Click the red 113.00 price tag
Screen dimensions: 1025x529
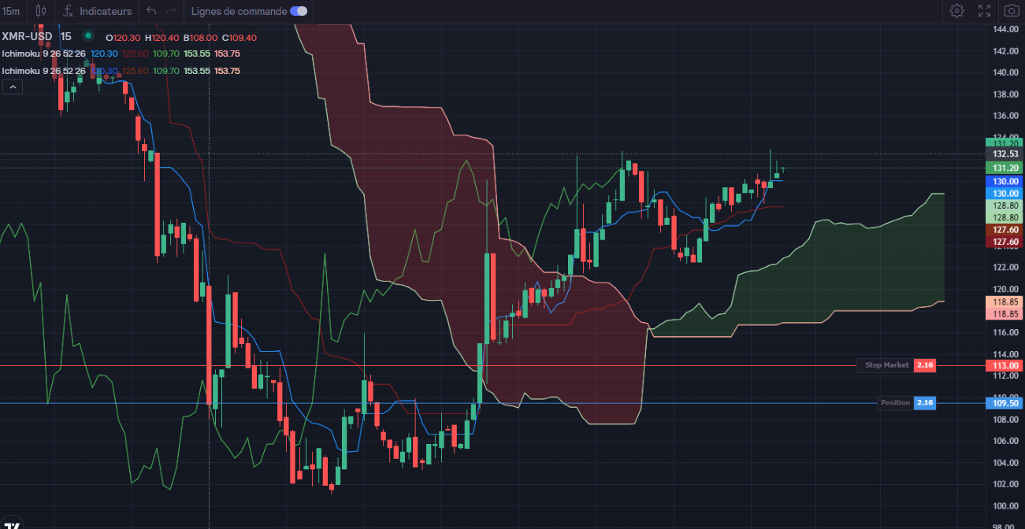point(1005,366)
